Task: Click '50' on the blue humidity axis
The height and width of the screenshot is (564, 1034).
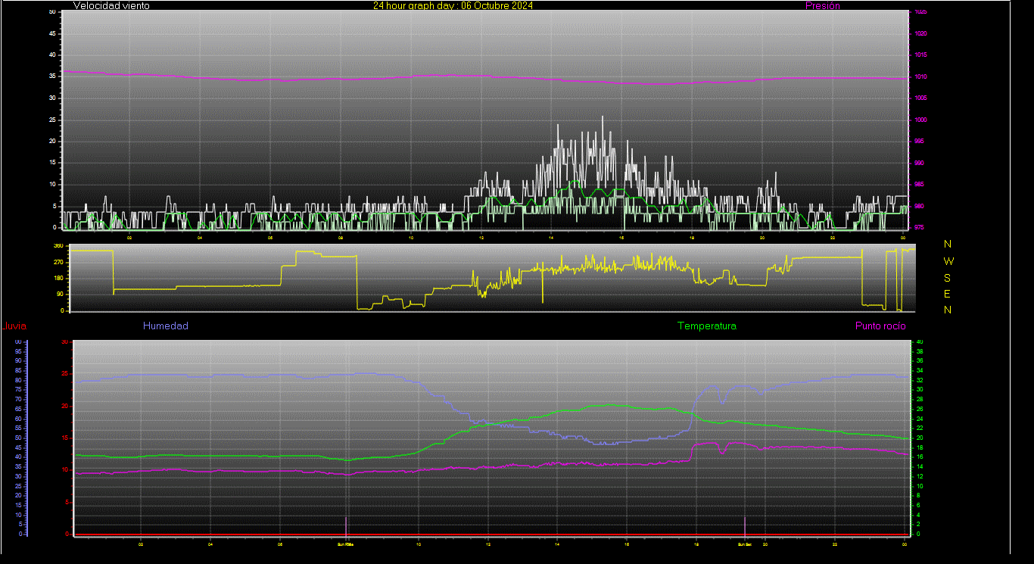Action: pyautogui.click(x=18, y=438)
